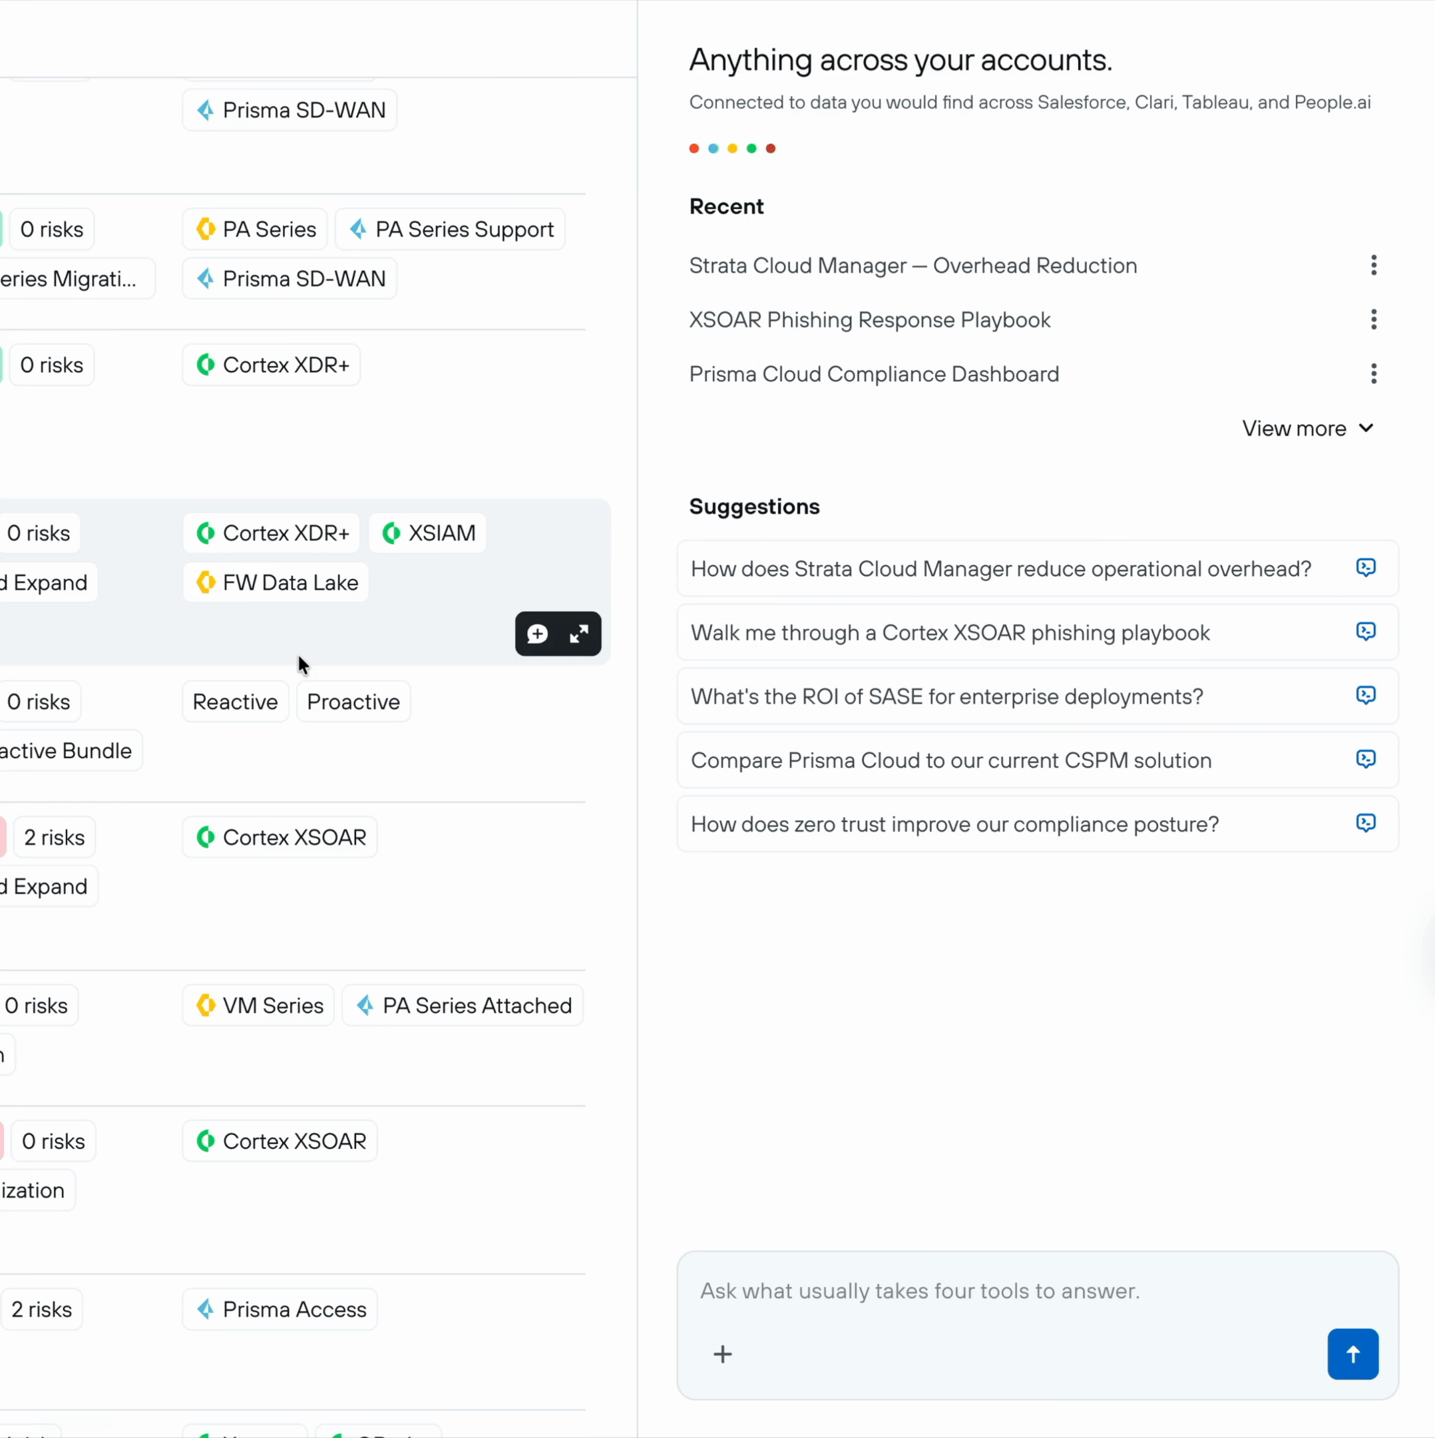Click the XSIAM product tag

pos(427,533)
